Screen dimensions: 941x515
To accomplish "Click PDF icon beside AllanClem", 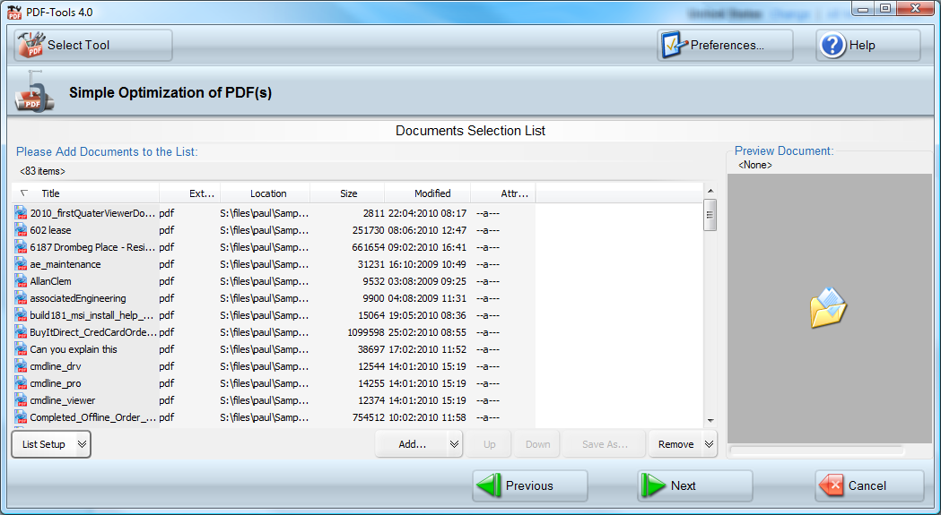I will click(21, 281).
